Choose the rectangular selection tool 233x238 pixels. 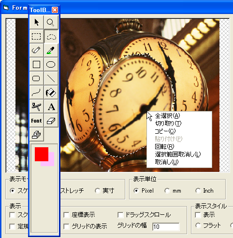point(37,36)
